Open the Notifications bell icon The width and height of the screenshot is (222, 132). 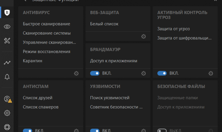coord(7,77)
